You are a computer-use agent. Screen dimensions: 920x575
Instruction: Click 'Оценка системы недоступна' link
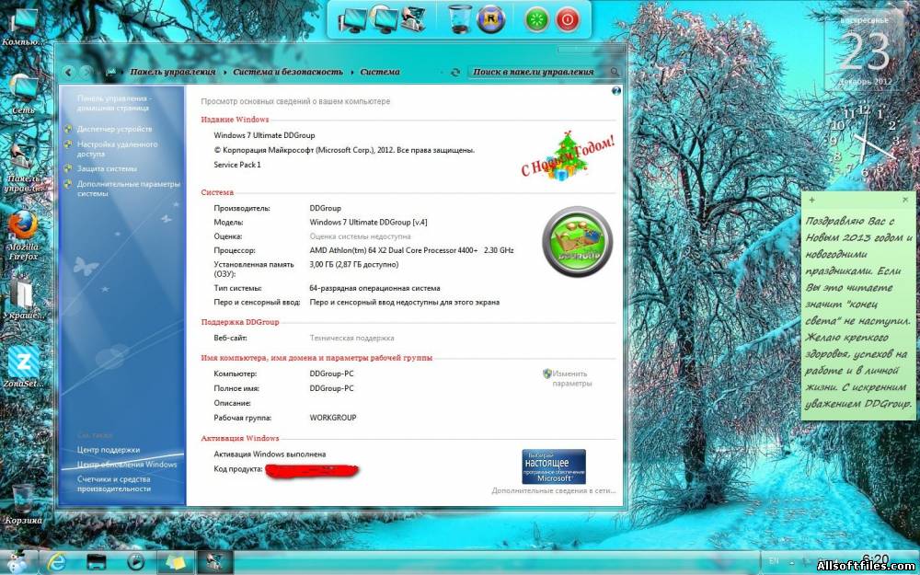[359, 236]
